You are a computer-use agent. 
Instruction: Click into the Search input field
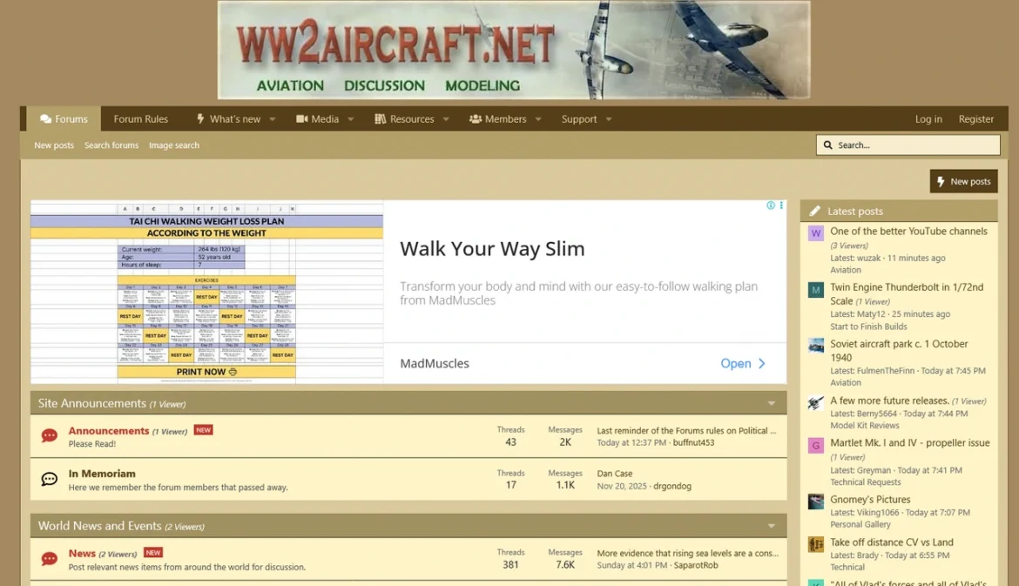[908, 145]
